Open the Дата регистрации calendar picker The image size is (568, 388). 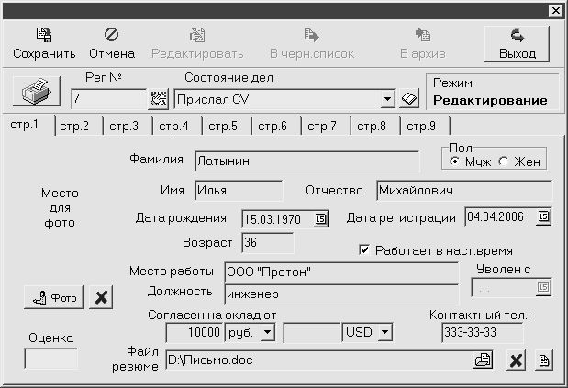(x=543, y=216)
